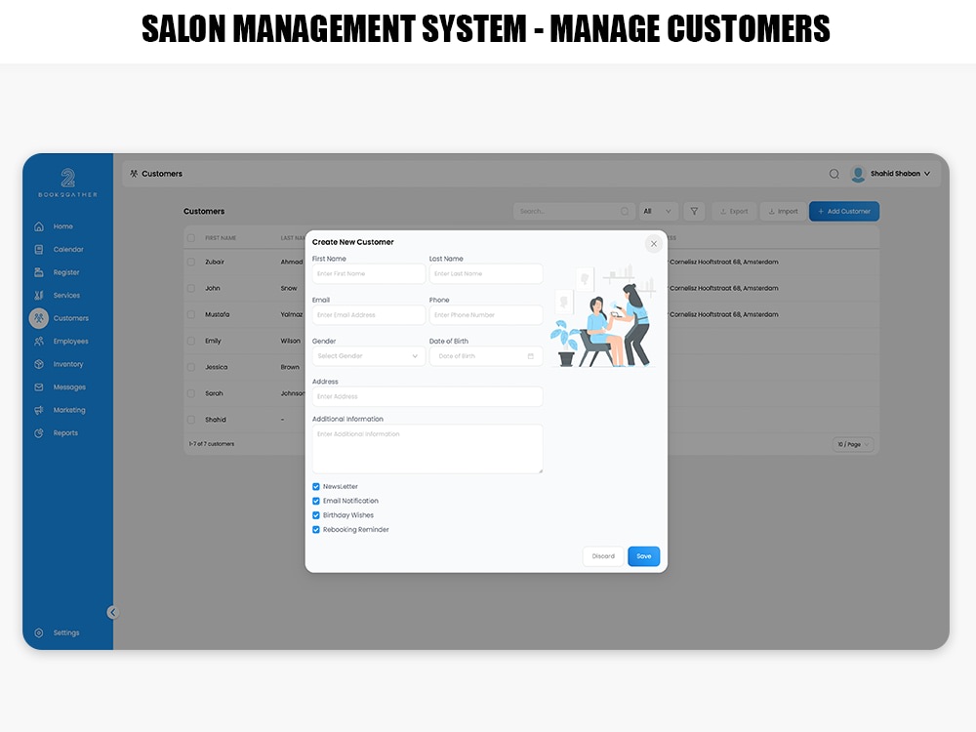The height and width of the screenshot is (732, 976).
Task: Uncheck the NewsLetter checkbox
Action: (x=316, y=487)
